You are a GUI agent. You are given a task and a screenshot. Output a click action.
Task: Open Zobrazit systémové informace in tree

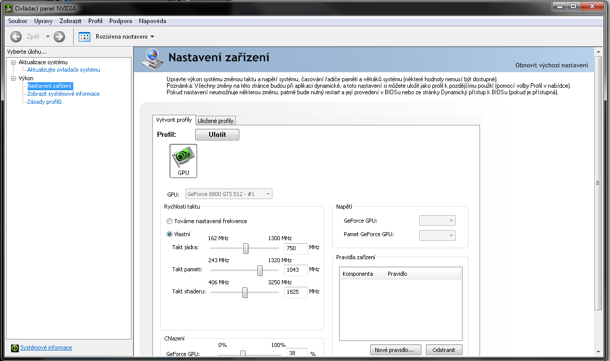click(x=63, y=94)
